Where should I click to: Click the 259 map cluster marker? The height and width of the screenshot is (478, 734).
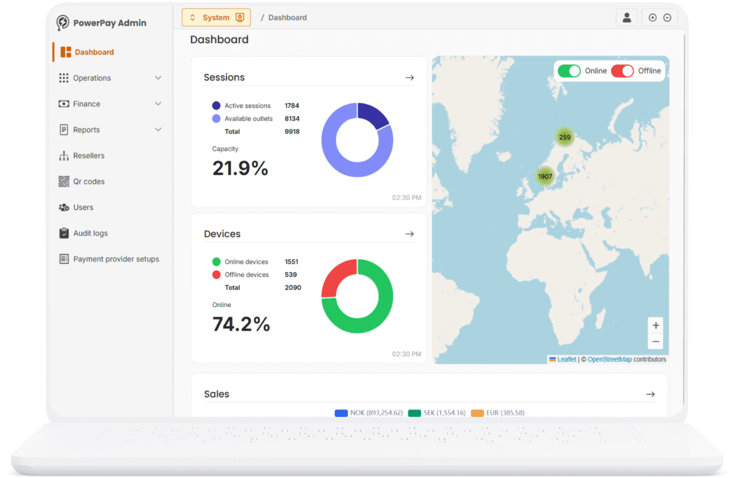point(565,137)
